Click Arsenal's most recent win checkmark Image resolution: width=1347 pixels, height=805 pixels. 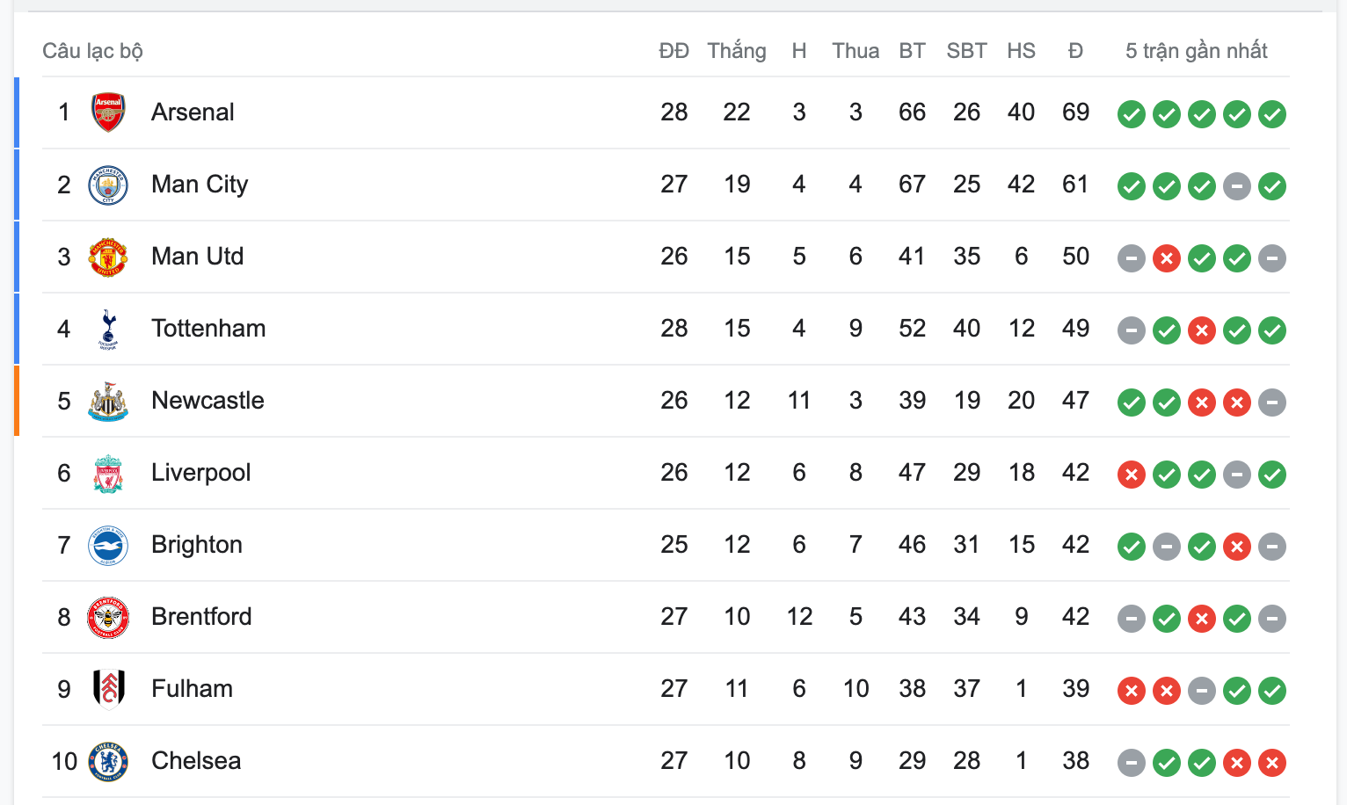click(1272, 114)
